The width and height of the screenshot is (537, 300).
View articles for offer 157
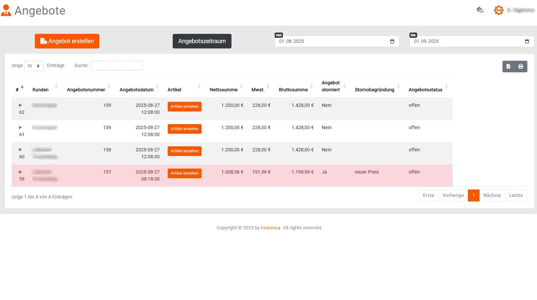tap(184, 173)
